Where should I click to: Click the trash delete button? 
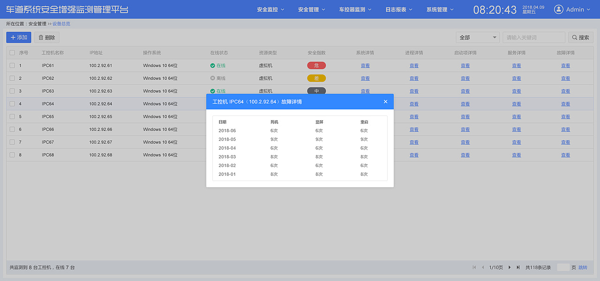coord(46,37)
